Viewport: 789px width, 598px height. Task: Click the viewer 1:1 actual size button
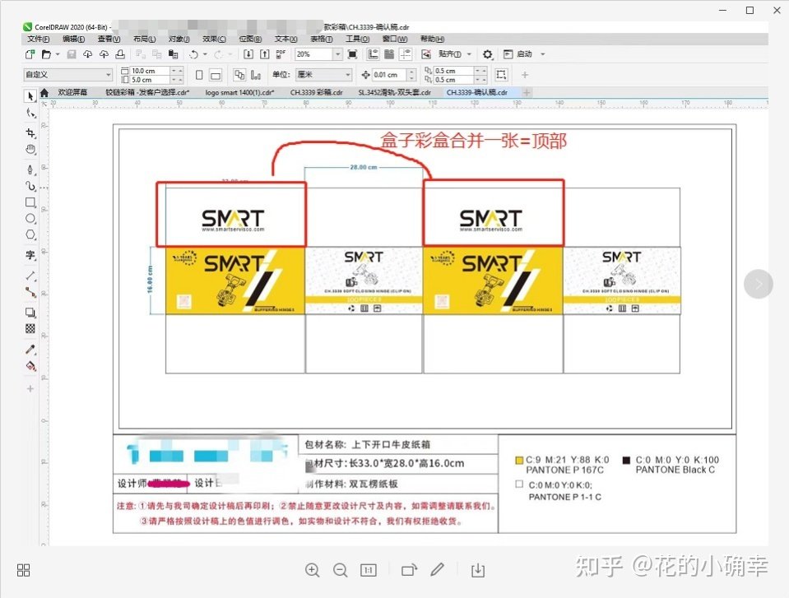(x=369, y=570)
